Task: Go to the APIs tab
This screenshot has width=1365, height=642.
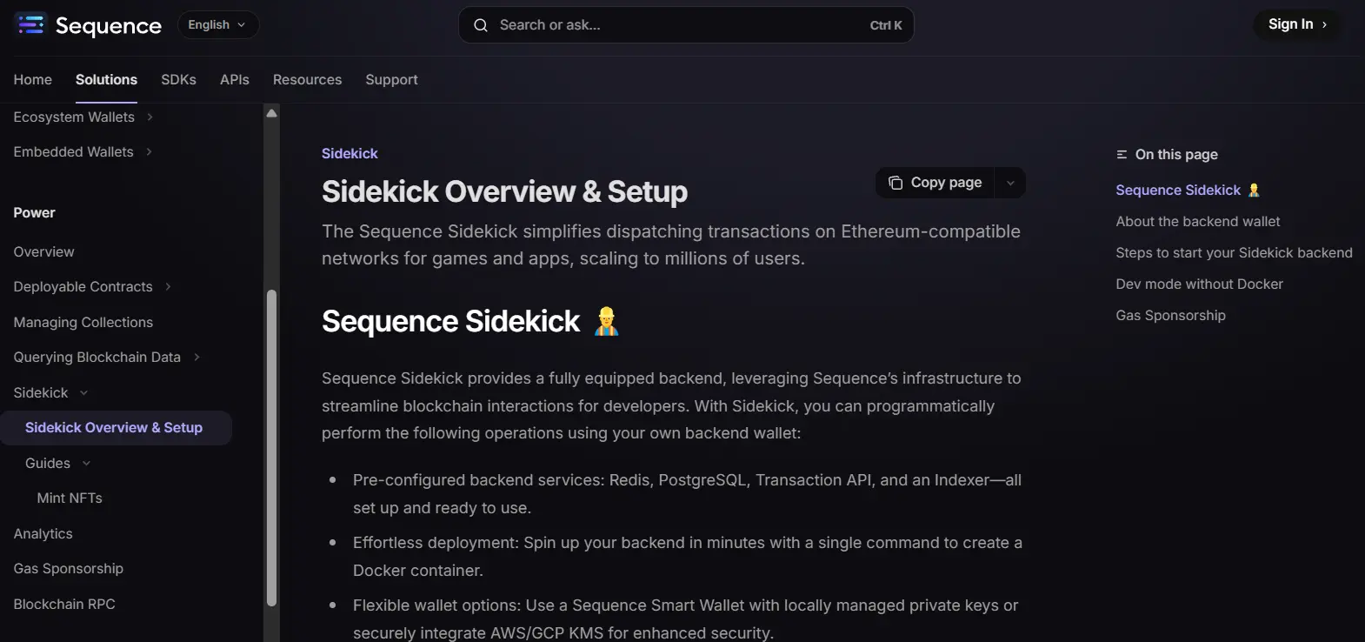Action: coord(235,79)
